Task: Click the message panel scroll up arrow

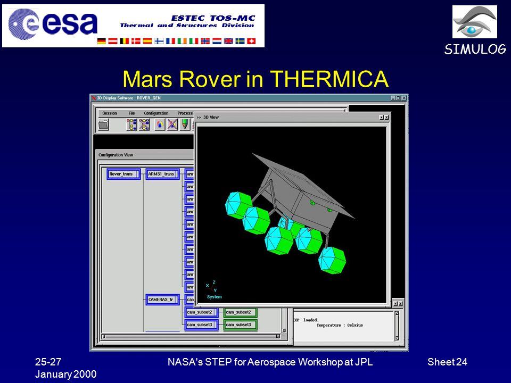Action: (397, 313)
